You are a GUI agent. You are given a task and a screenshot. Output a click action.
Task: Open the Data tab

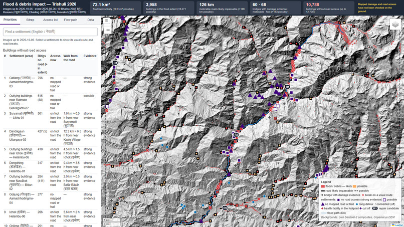click(x=90, y=20)
